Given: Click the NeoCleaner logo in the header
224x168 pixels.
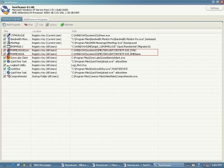Looking at the screenshot, I should 5,10.
